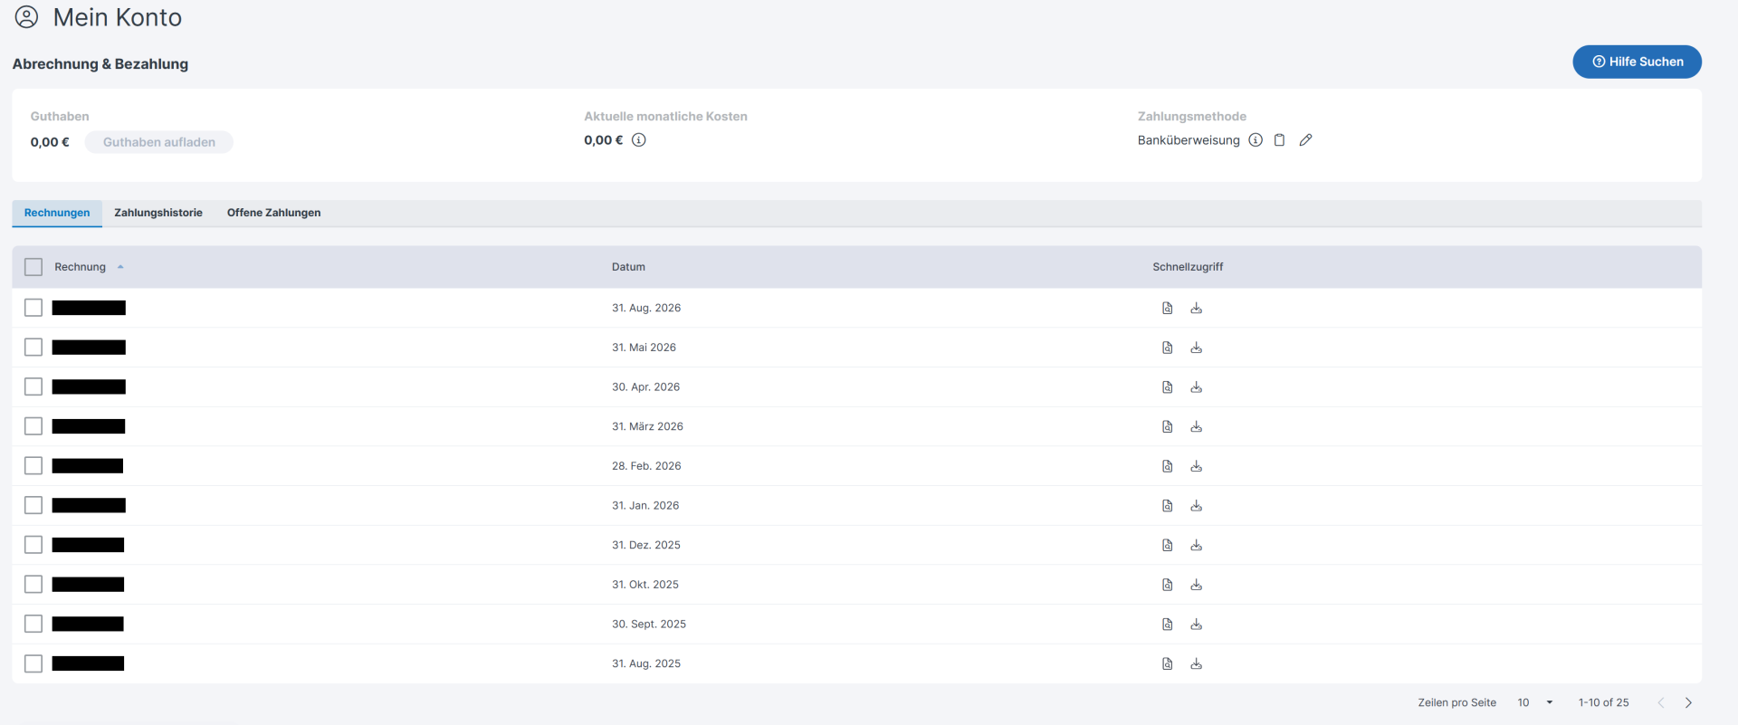Select the invoice row dated 31. Mai 2026
Image resolution: width=1738 pixels, height=725 pixels.
point(33,348)
